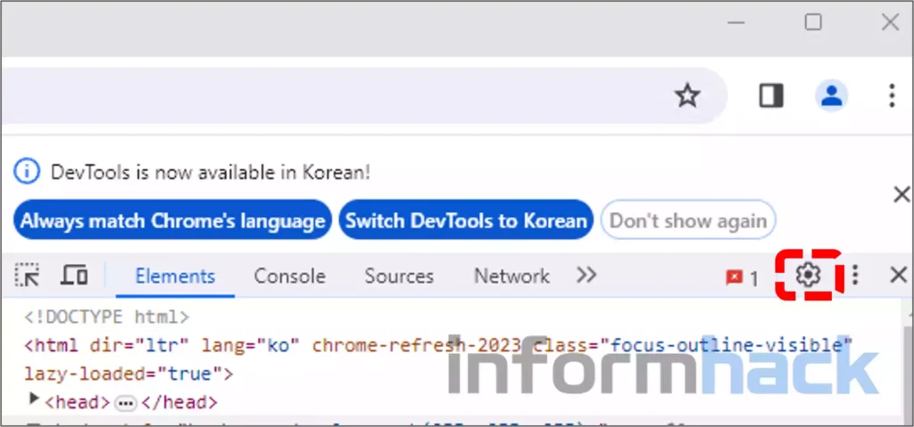Click the Don't show again button
This screenshot has height=427, width=914.
[688, 220]
